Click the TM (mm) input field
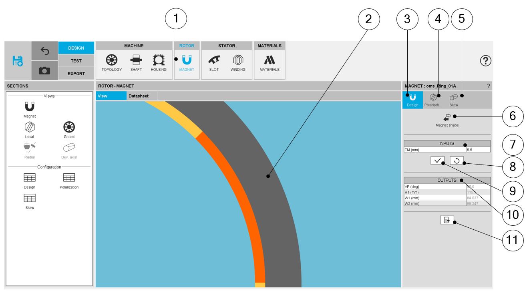This screenshot has height=293, width=527. click(x=478, y=150)
